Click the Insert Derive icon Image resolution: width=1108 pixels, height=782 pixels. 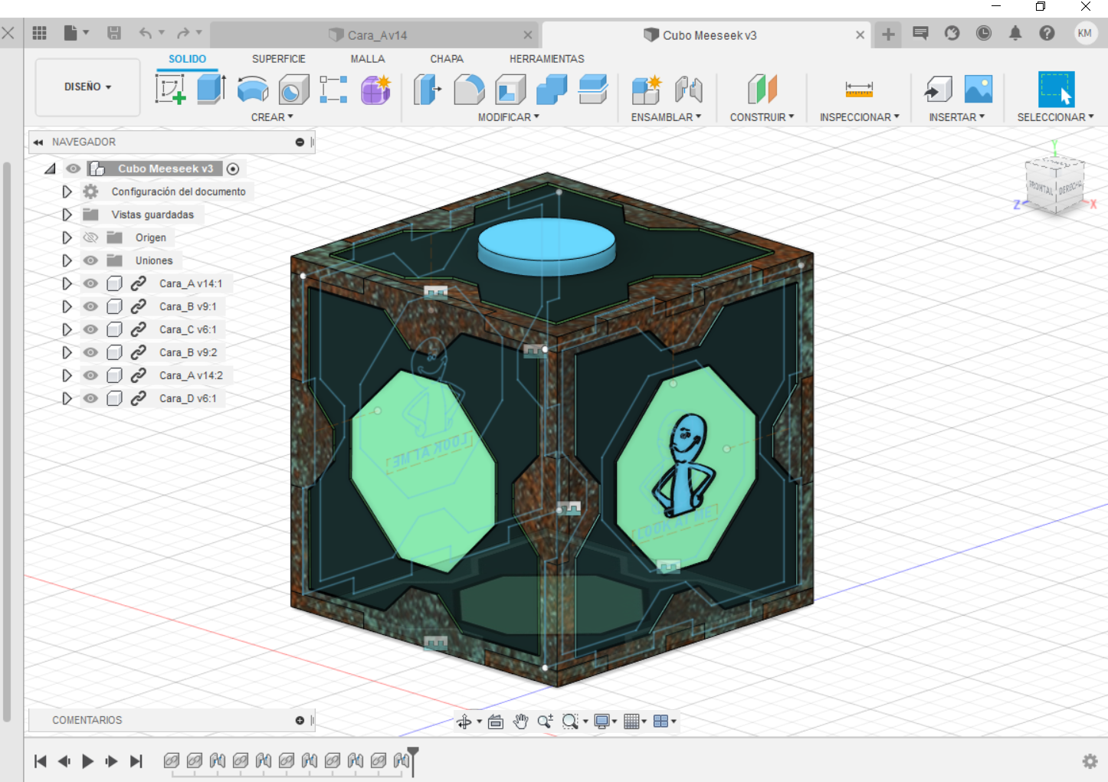pos(938,90)
